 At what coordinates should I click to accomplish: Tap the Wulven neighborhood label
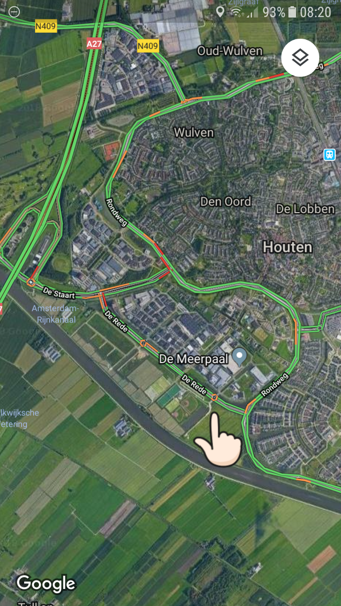coord(194,132)
